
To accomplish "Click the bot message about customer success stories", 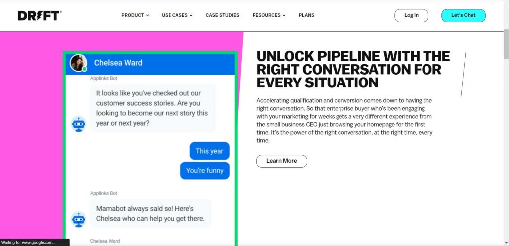I will 153,108.
